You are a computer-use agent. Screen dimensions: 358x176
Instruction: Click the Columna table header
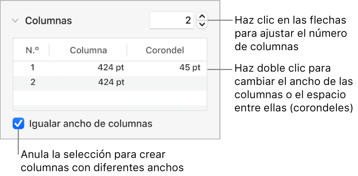point(88,50)
